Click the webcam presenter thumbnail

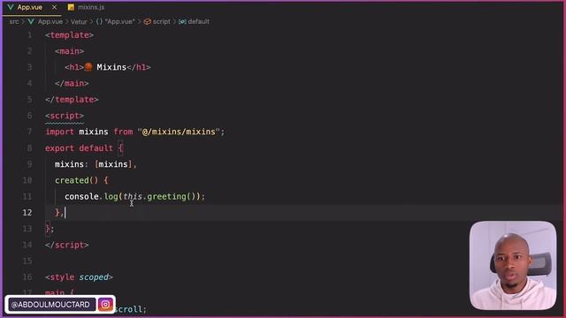click(513, 265)
